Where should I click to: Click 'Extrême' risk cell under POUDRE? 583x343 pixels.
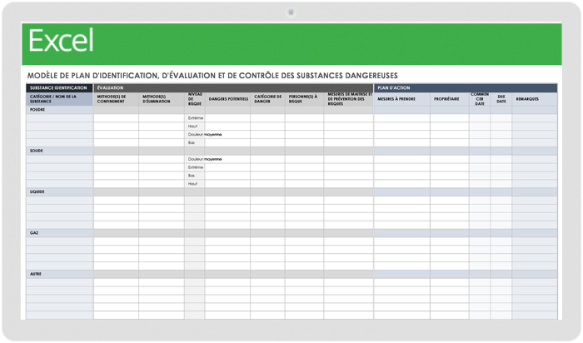point(194,118)
